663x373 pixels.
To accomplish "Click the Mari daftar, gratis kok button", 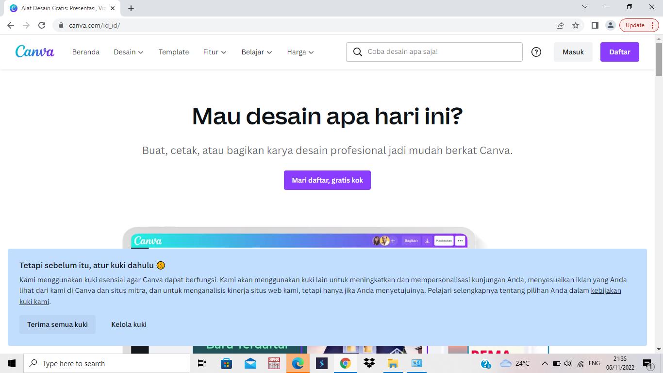I will (327, 180).
